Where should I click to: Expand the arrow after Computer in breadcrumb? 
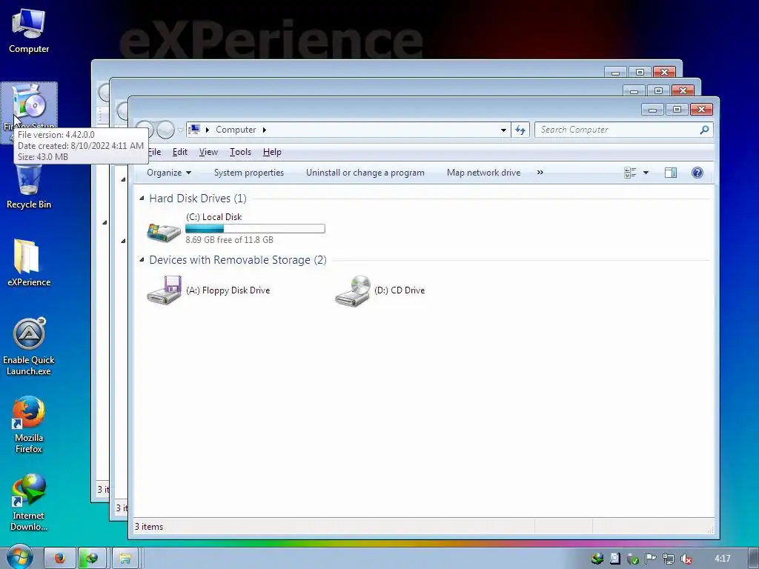click(x=265, y=130)
